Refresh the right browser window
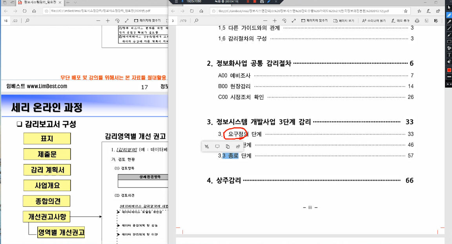Viewport: 452px width, 244px height. tap(192, 11)
